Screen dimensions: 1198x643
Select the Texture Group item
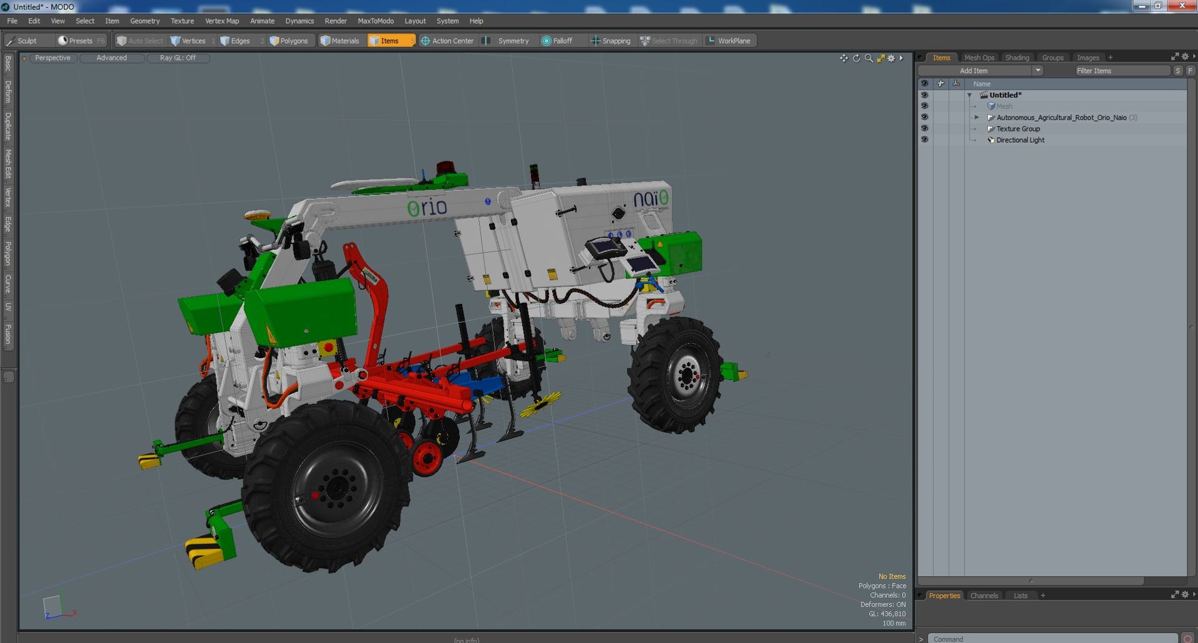1018,129
